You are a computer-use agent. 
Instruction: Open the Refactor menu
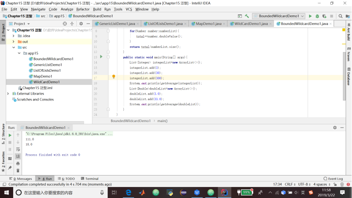point(83,9)
